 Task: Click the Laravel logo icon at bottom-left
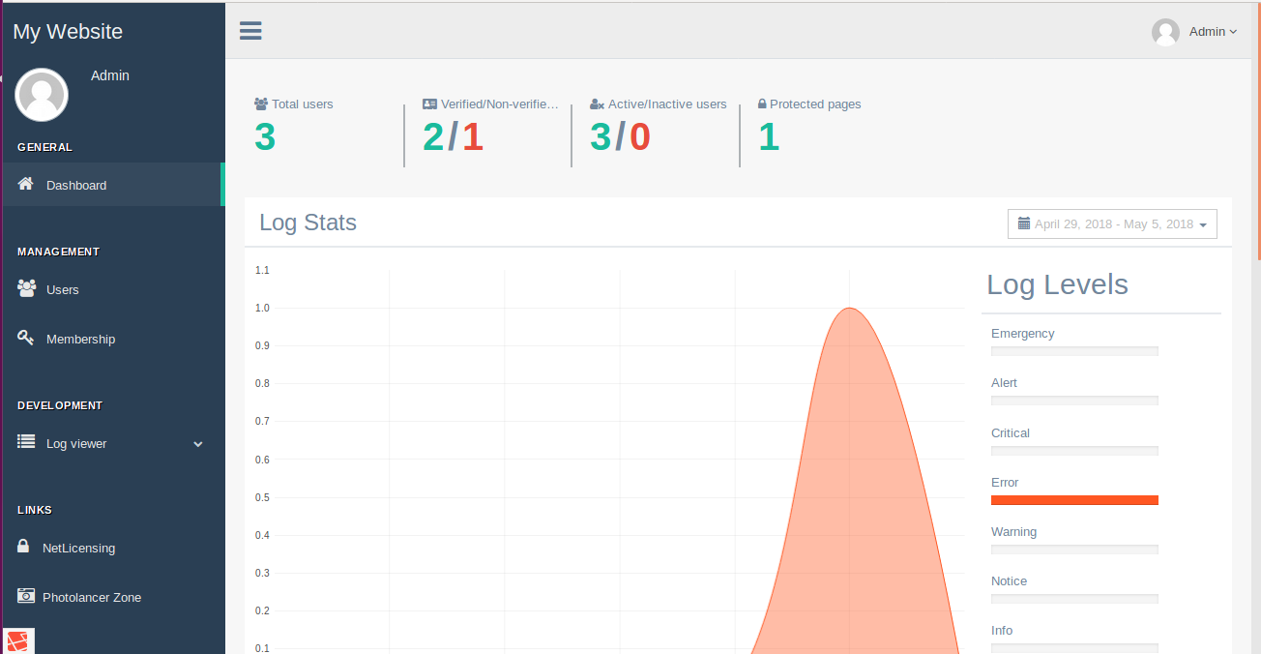coord(20,641)
